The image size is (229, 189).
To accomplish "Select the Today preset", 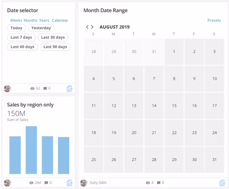I will (17, 28).
